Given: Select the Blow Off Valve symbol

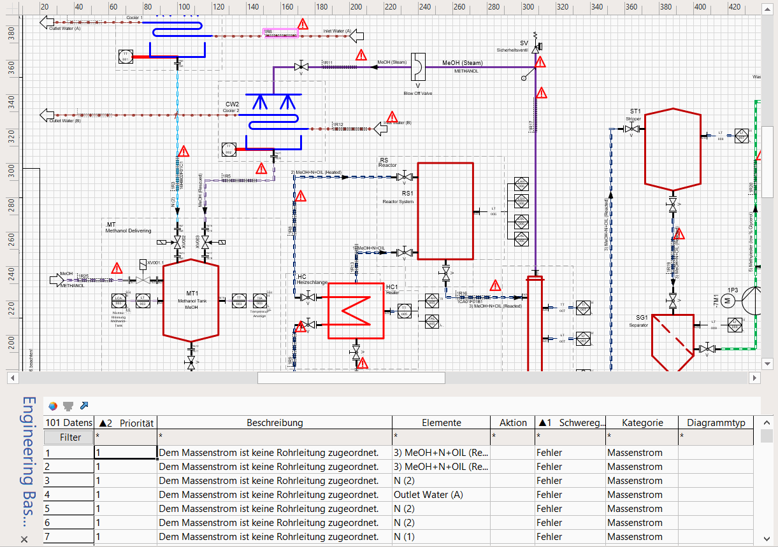Looking at the screenshot, I should pyautogui.click(x=418, y=67).
